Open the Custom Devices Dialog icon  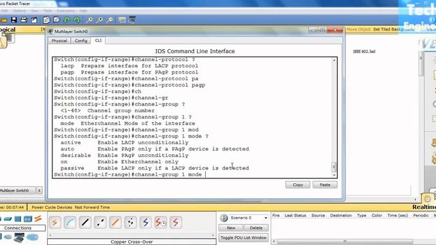coord(132,20)
